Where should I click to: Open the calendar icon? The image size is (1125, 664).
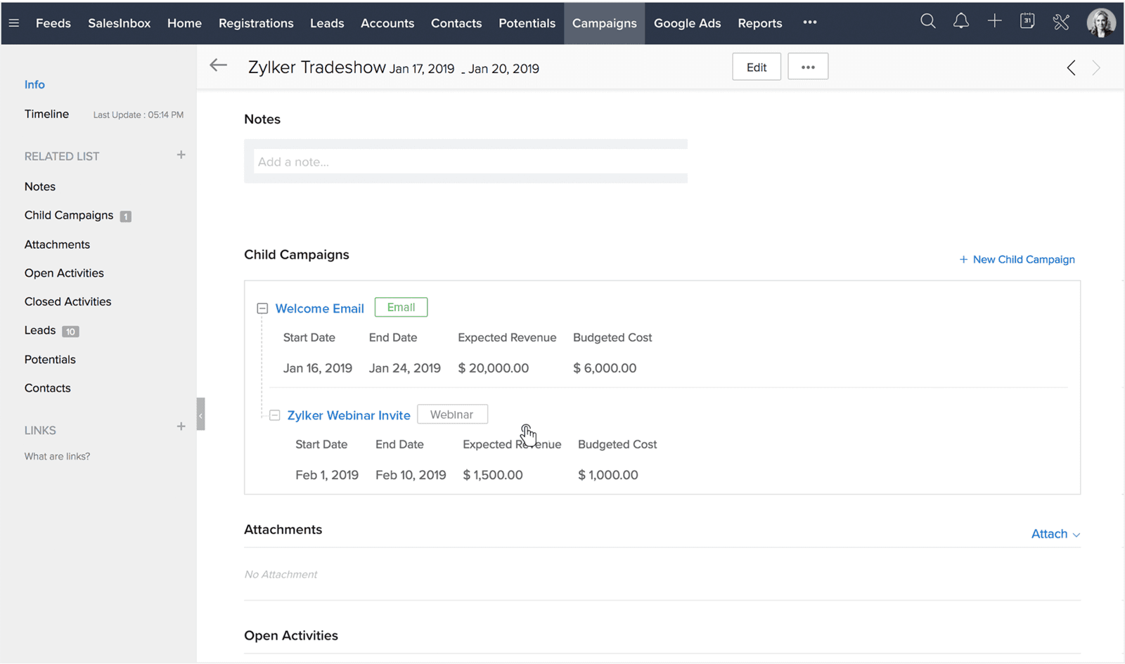click(1027, 22)
